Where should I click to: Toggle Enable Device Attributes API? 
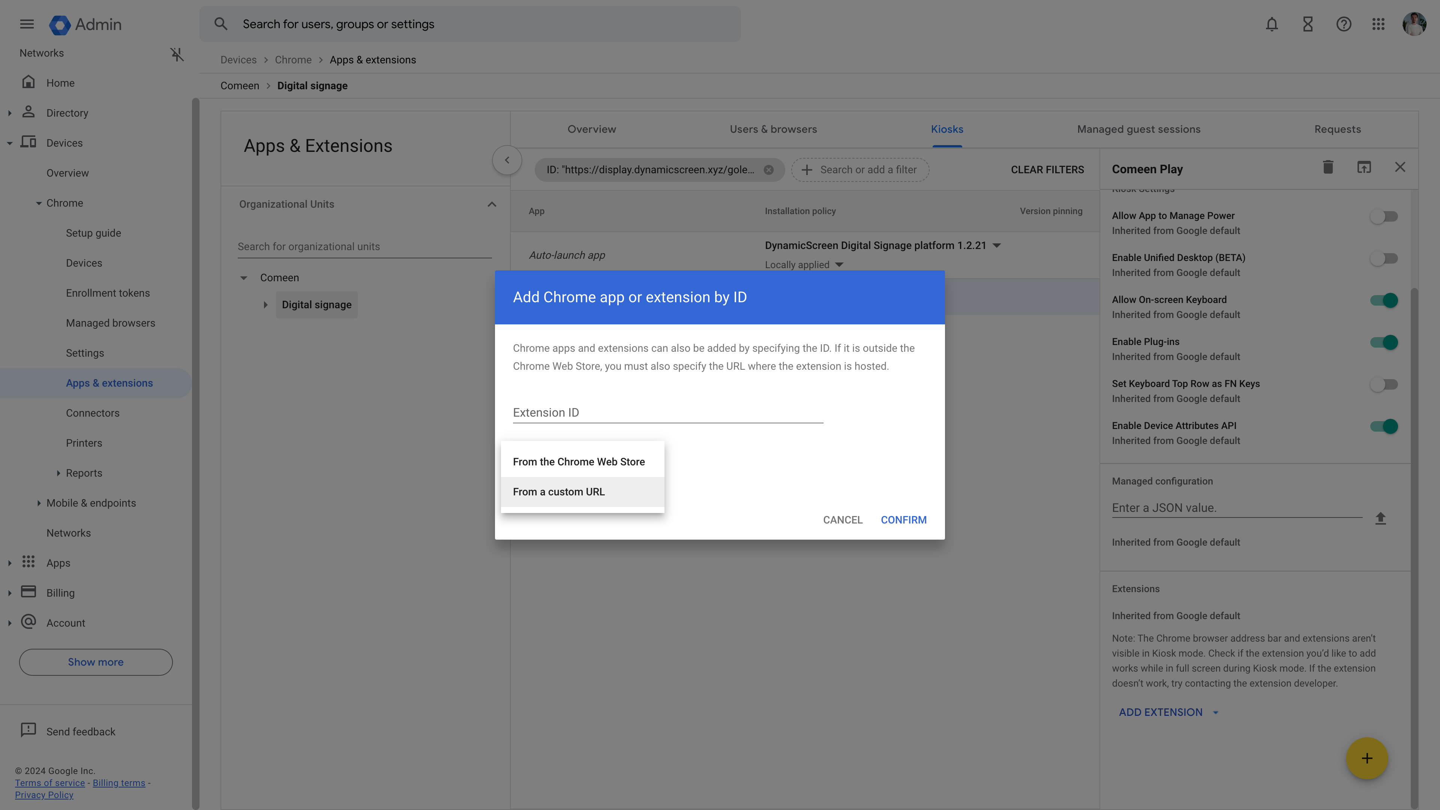(1383, 426)
